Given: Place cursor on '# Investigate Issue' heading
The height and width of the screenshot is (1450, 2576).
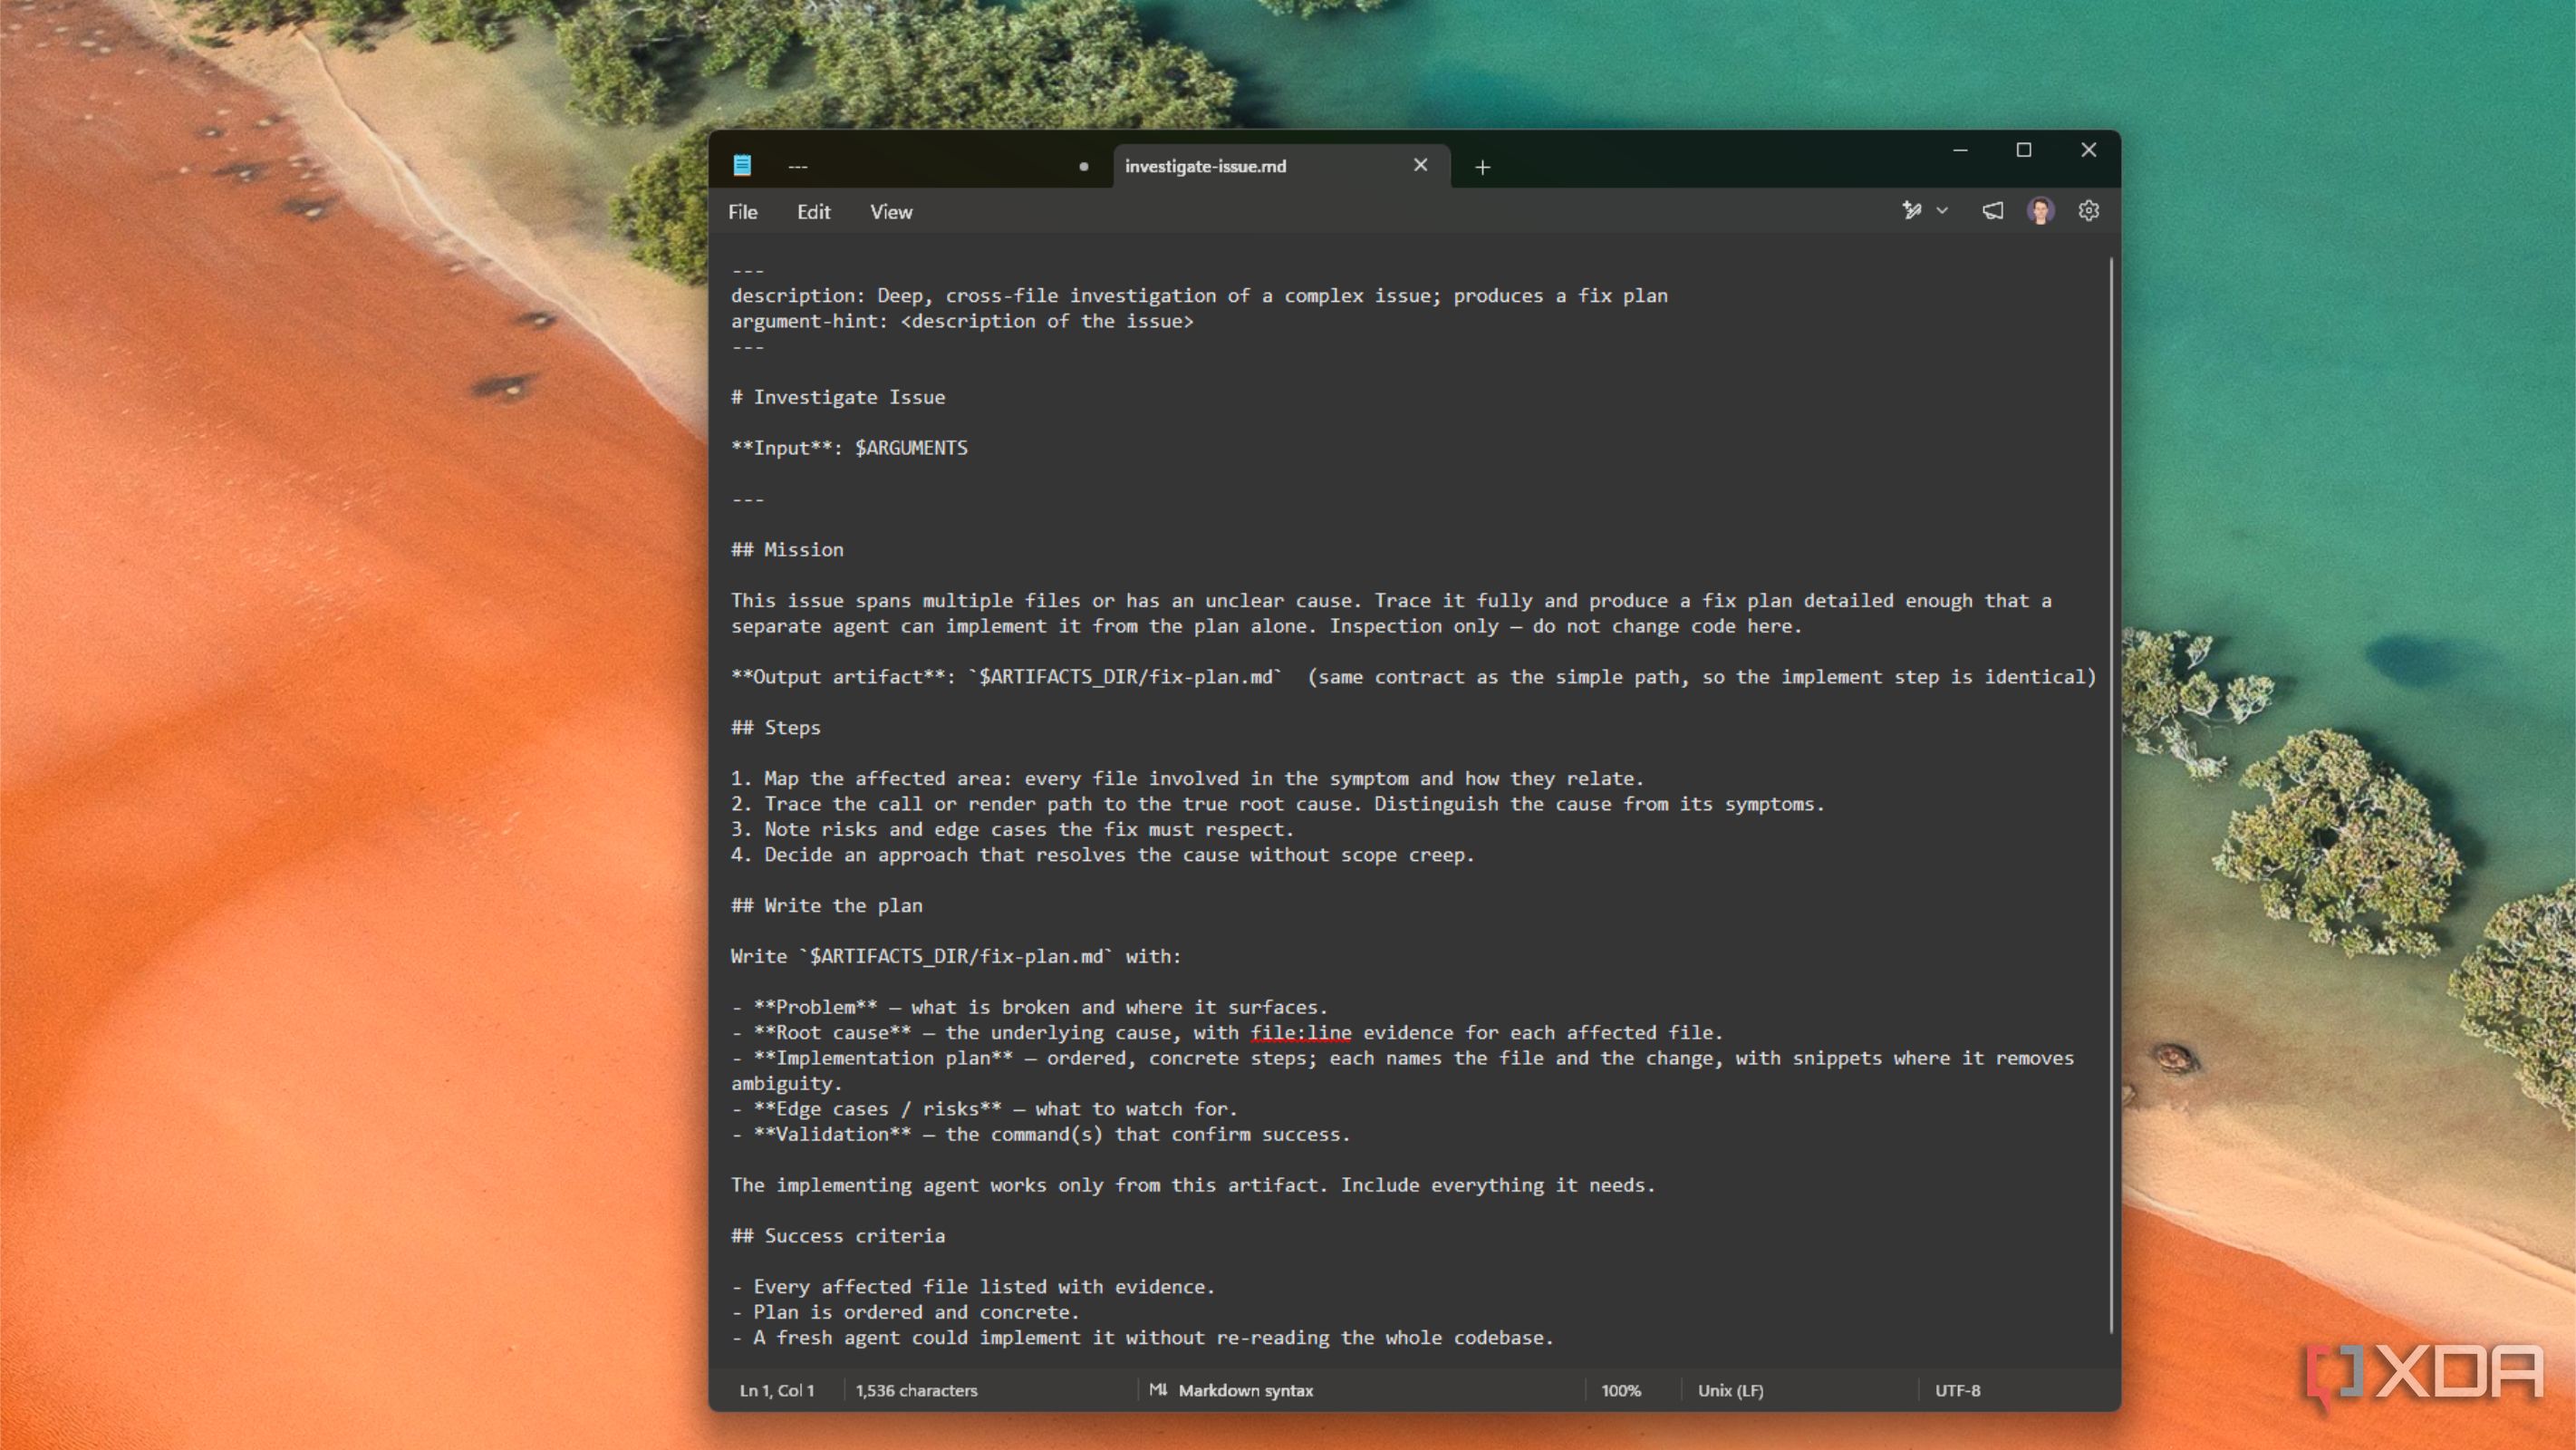Looking at the screenshot, I should point(838,397).
